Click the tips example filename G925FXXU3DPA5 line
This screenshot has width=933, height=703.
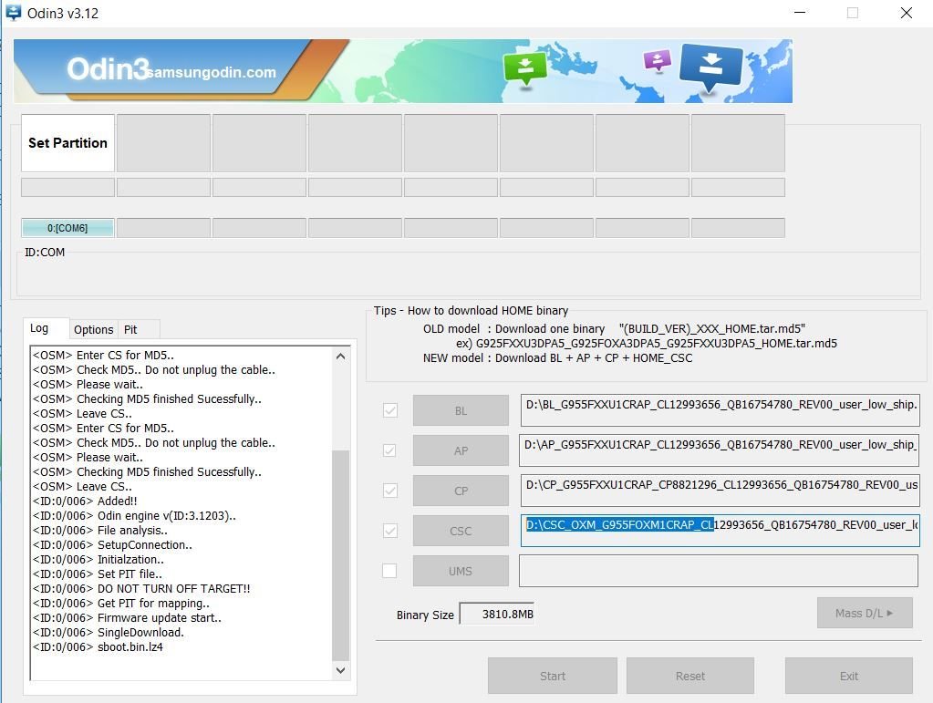[x=647, y=343]
